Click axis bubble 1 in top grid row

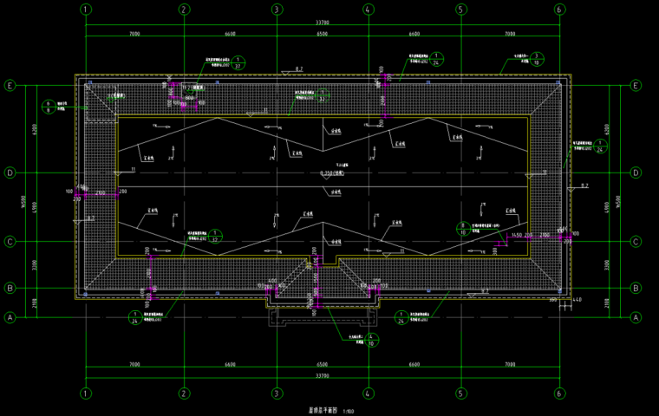(86, 10)
